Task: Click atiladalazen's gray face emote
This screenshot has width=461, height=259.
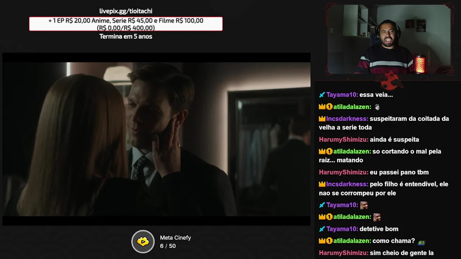Action: pos(377,107)
